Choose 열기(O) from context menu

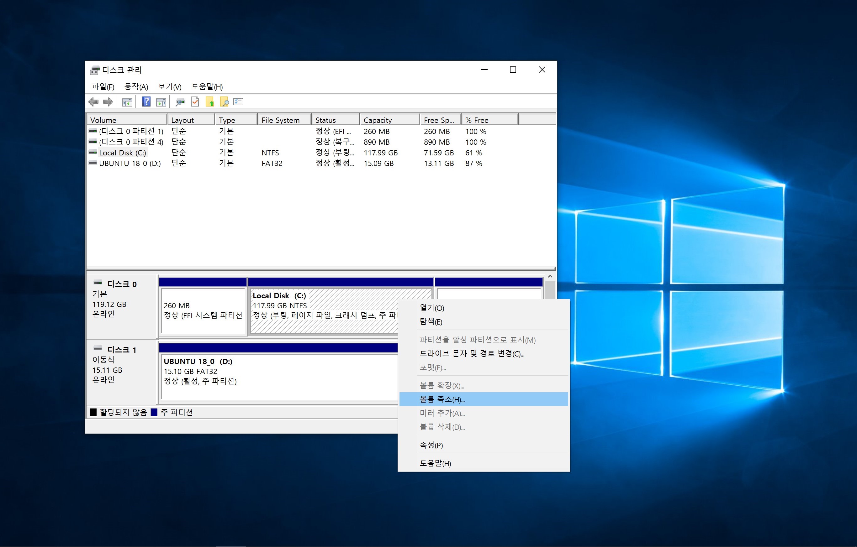tap(484, 308)
